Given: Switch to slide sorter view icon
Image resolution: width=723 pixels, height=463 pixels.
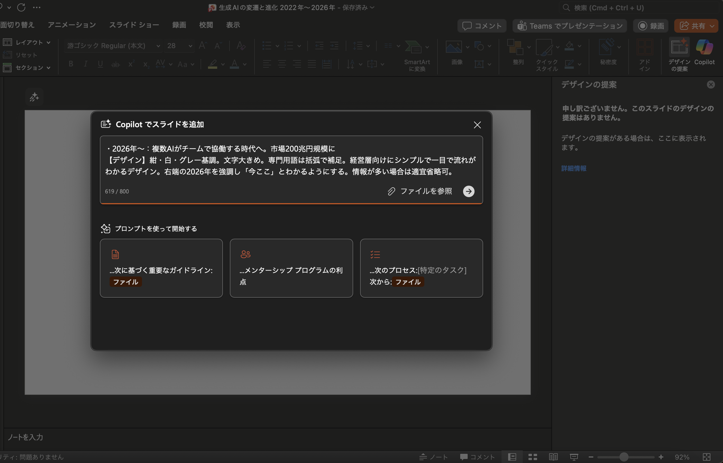Looking at the screenshot, I should coord(532,457).
